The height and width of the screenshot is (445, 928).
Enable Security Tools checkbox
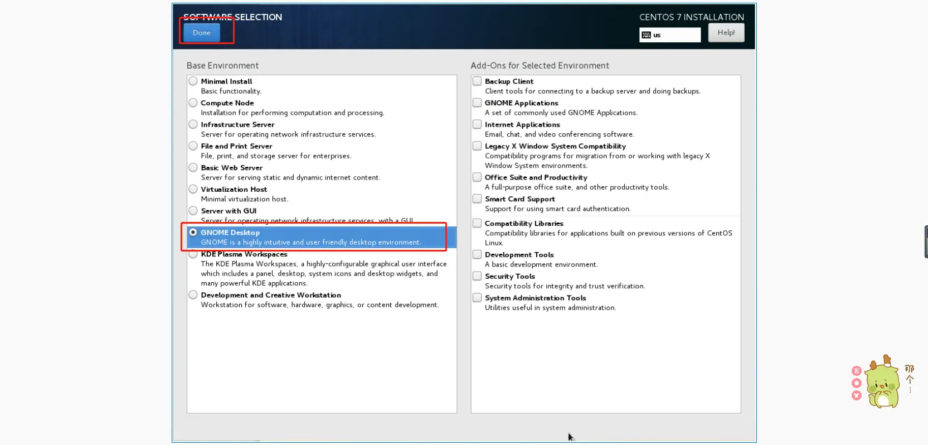(x=477, y=276)
